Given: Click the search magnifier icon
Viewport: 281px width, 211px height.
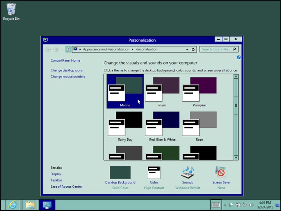Looking at the screenshot, I should pos(234,49).
